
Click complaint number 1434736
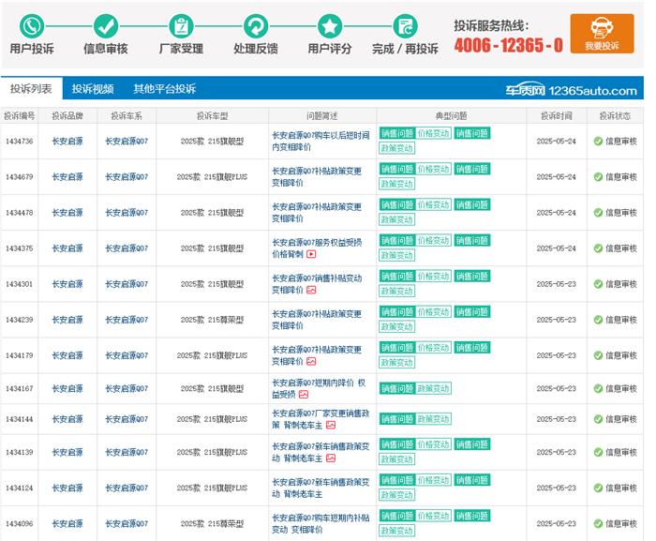coord(20,142)
